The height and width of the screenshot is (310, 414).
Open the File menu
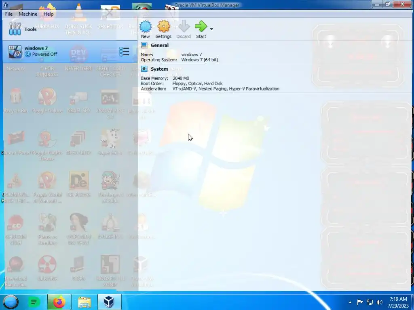[x=9, y=14]
